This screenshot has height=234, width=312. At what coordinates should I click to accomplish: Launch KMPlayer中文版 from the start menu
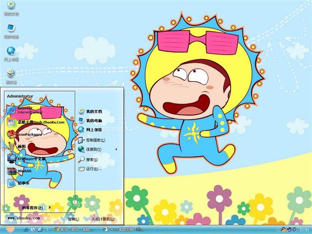[x=26, y=159]
